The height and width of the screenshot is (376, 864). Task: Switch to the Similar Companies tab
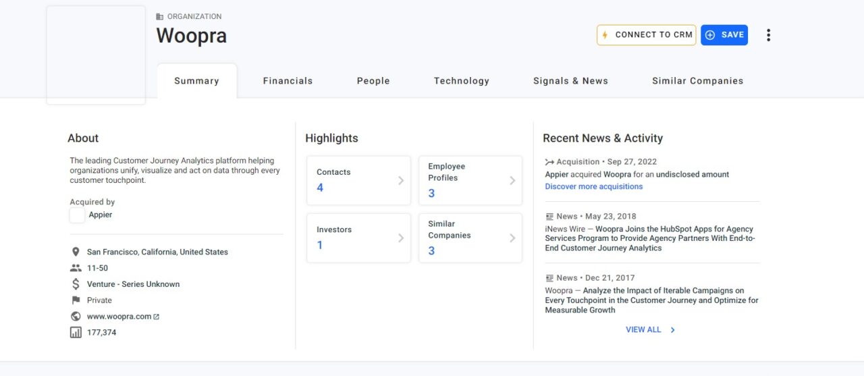pos(697,81)
